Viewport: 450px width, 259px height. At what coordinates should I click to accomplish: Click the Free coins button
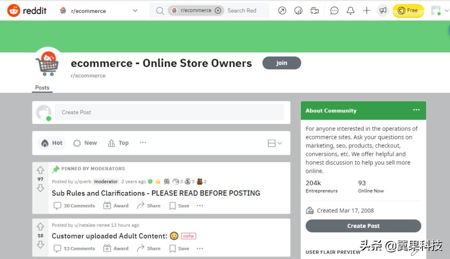408,10
